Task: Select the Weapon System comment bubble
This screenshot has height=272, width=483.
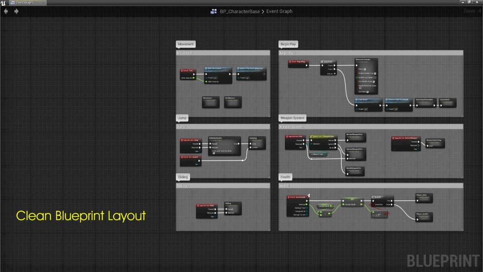Action: [293, 118]
